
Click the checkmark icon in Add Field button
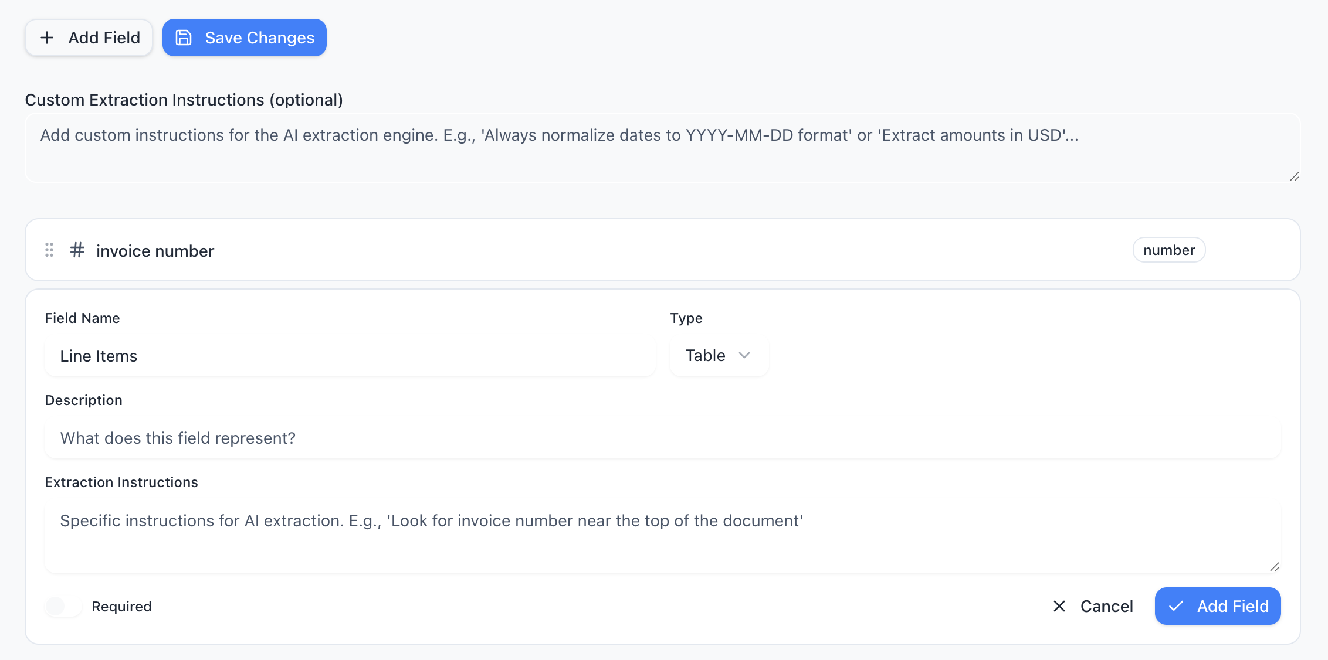point(1175,606)
